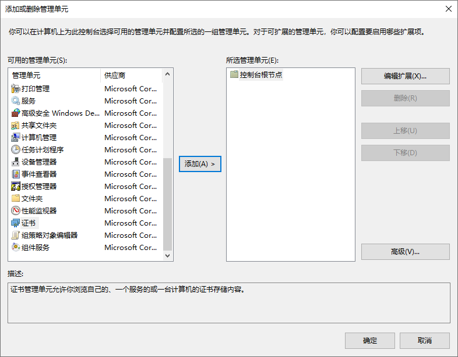Select 控制台根节点 in selected snap-ins

pyautogui.click(x=261, y=75)
